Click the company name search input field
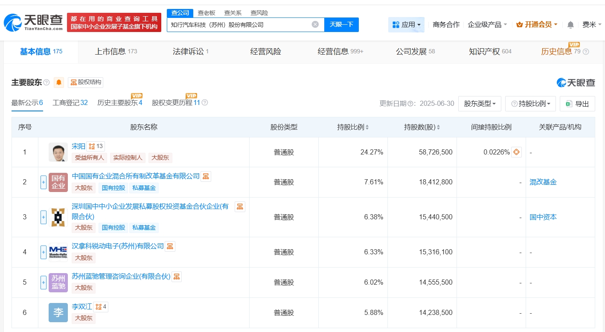This screenshot has width=605, height=332. click(239, 25)
